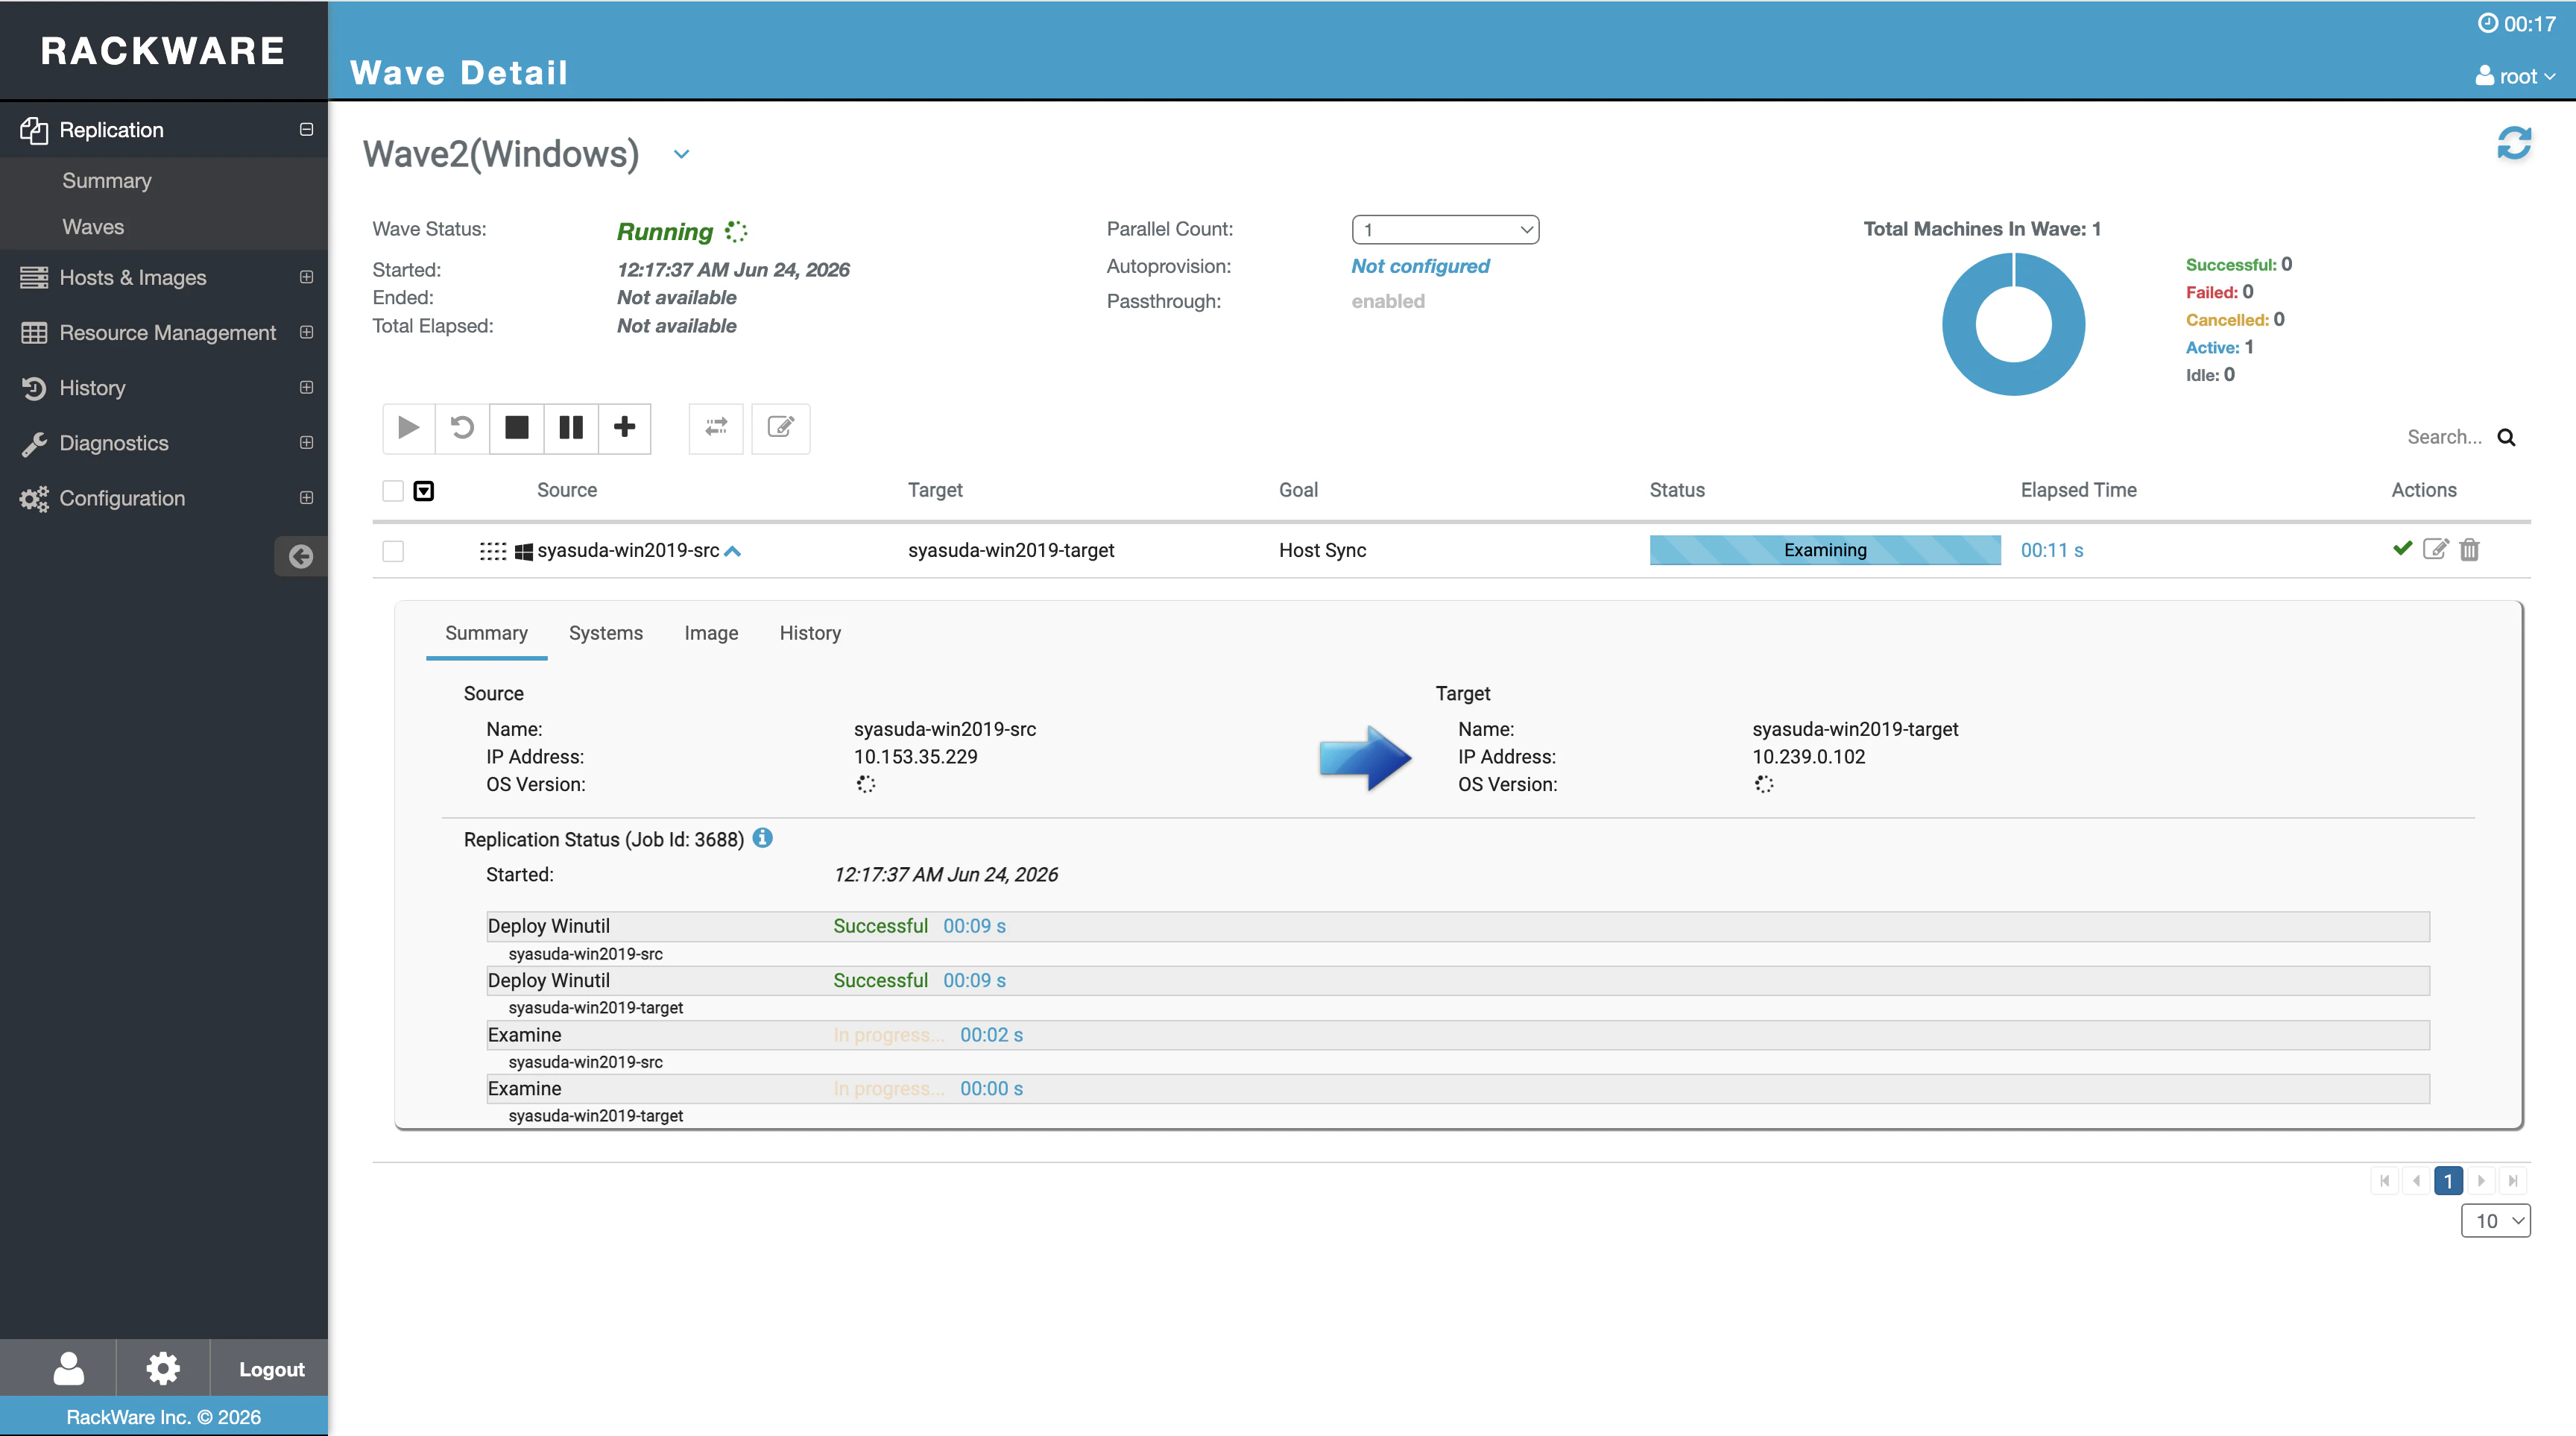Switch to the Image tab

711,633
